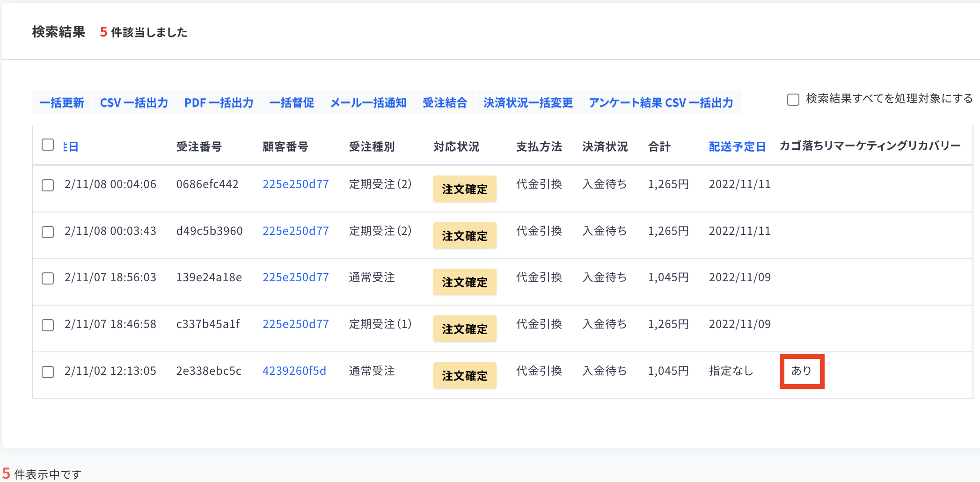980x482 pixels.
Task: Click the あり cart recovery value
Action: pyautogui.click(x=801, y=371)
